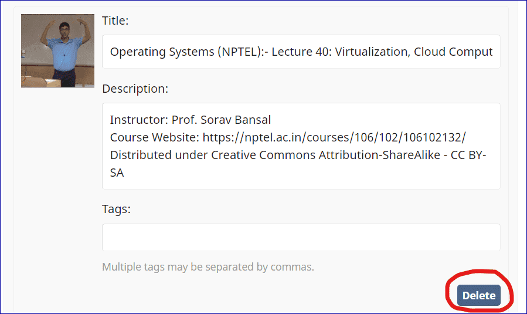Click the "Description:" field label
The image size is (527, 314).
pyautogui.click(x=135, y=89)
